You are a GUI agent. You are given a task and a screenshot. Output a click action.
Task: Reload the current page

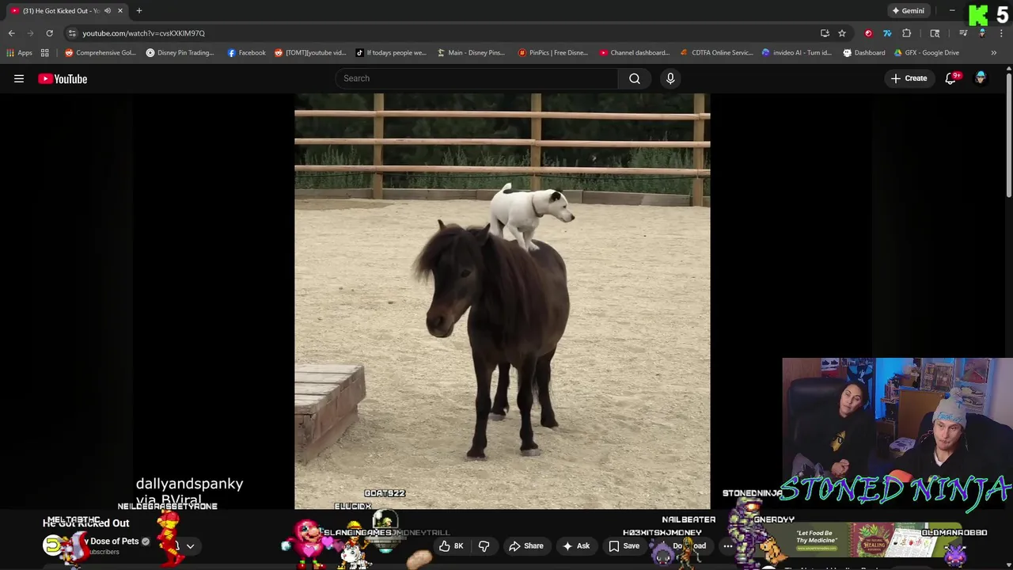click(49, 33)
